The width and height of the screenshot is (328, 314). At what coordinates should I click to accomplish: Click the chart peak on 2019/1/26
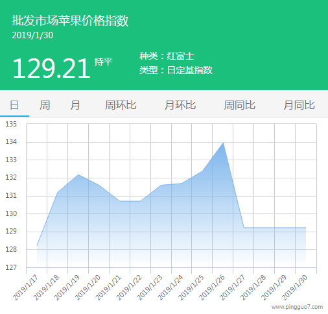tap(223, 143)
